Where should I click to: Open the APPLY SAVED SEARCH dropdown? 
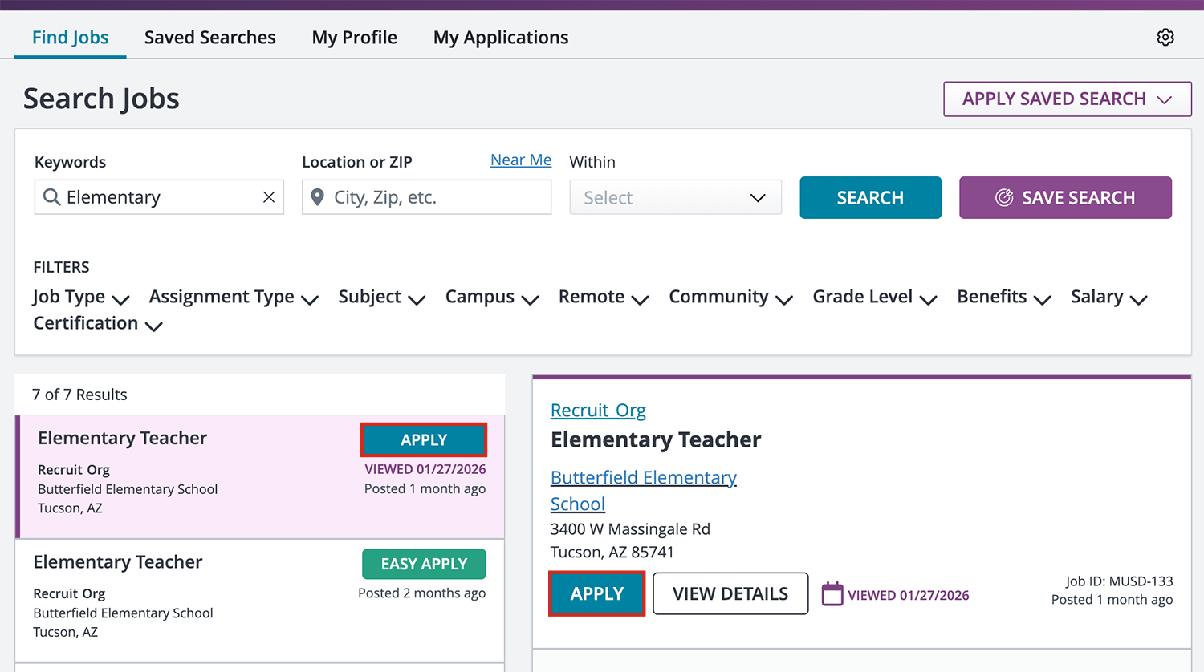[1067, 99]
